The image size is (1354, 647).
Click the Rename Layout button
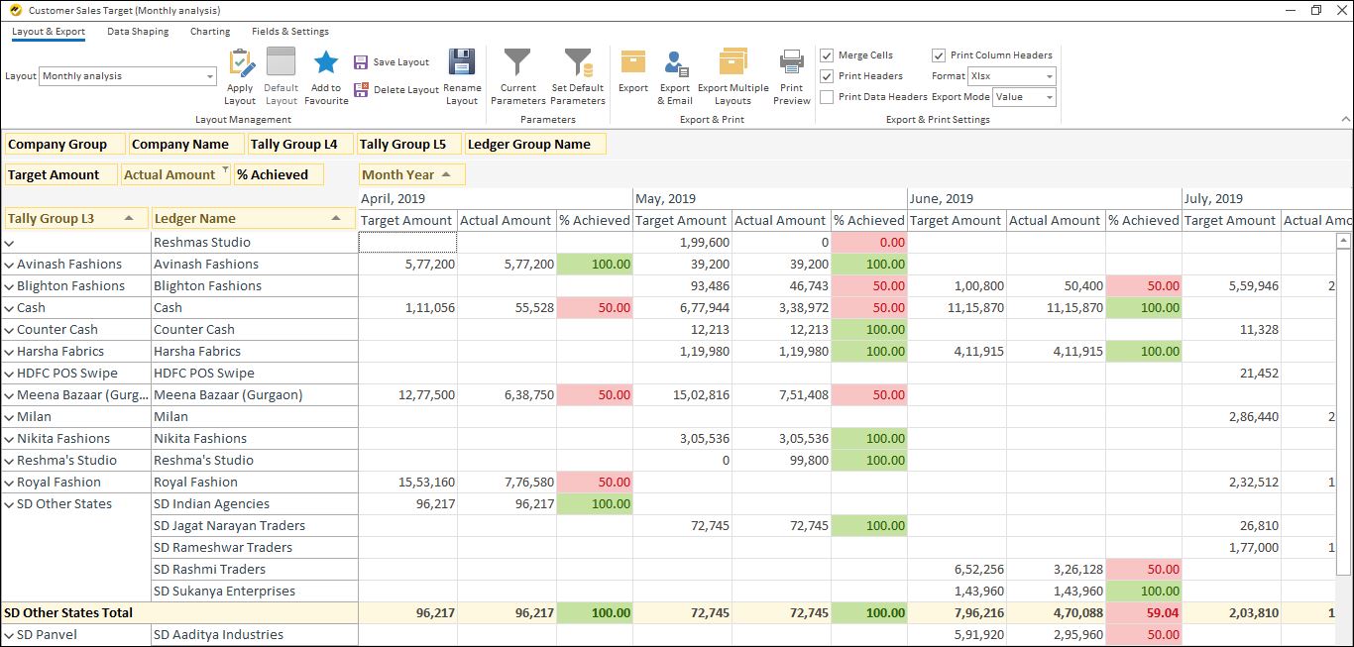461,74
